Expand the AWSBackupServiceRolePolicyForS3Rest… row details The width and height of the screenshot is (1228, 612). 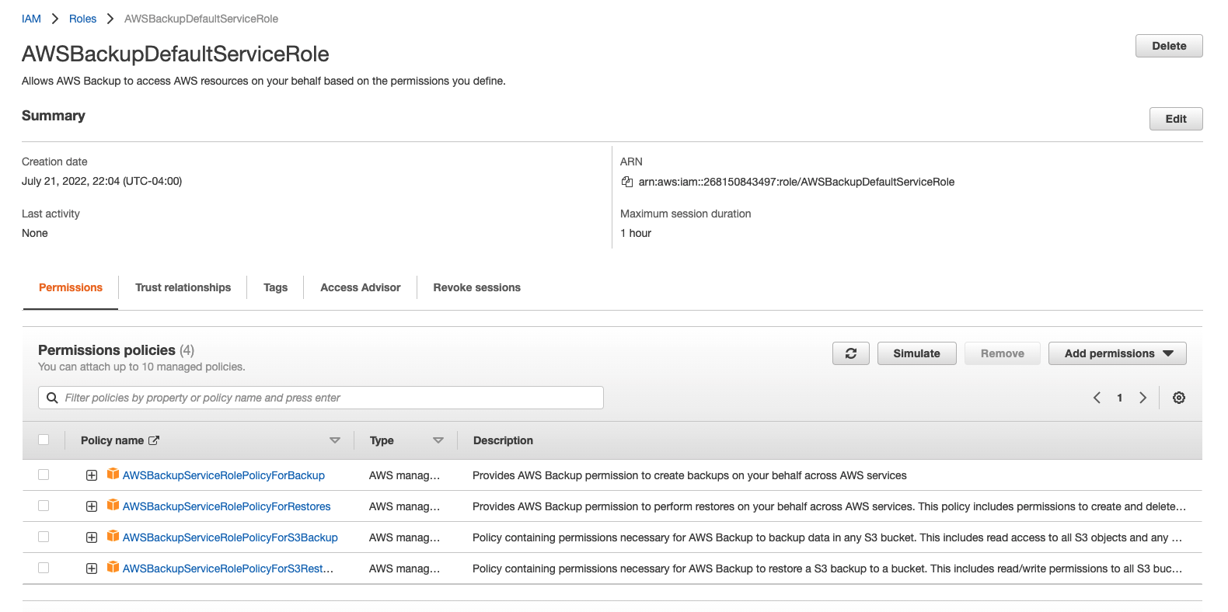click(92, 569)
